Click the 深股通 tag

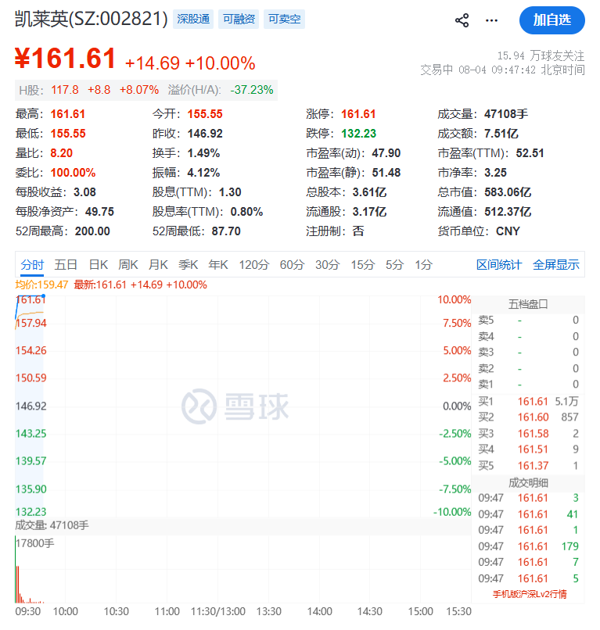tap(193, 20)
